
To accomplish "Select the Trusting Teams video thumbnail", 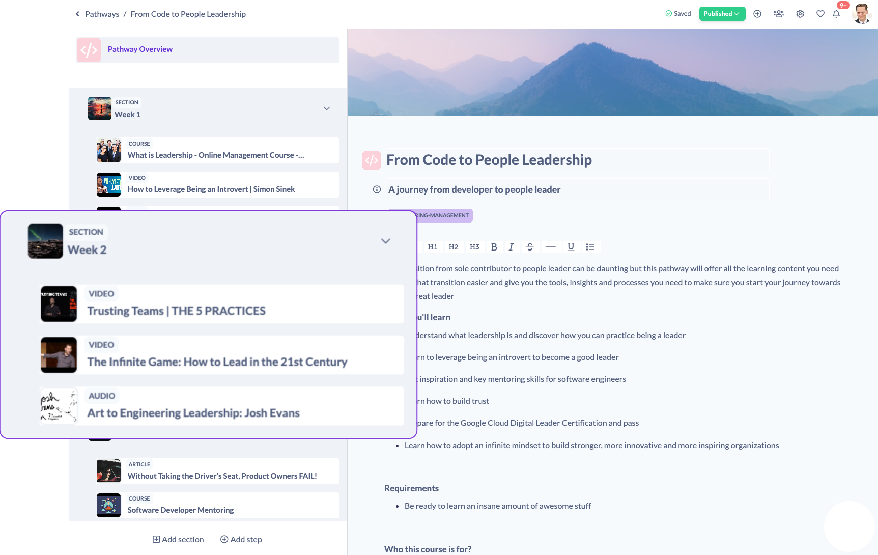I will pos(58,304).
